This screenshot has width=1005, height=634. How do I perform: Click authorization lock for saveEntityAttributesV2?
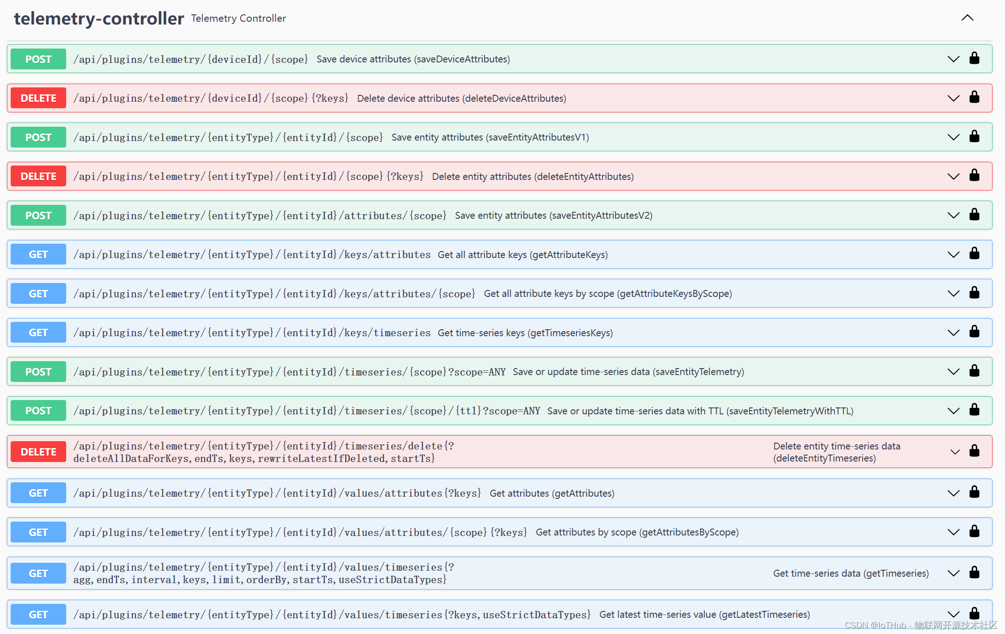coord(974,215)
